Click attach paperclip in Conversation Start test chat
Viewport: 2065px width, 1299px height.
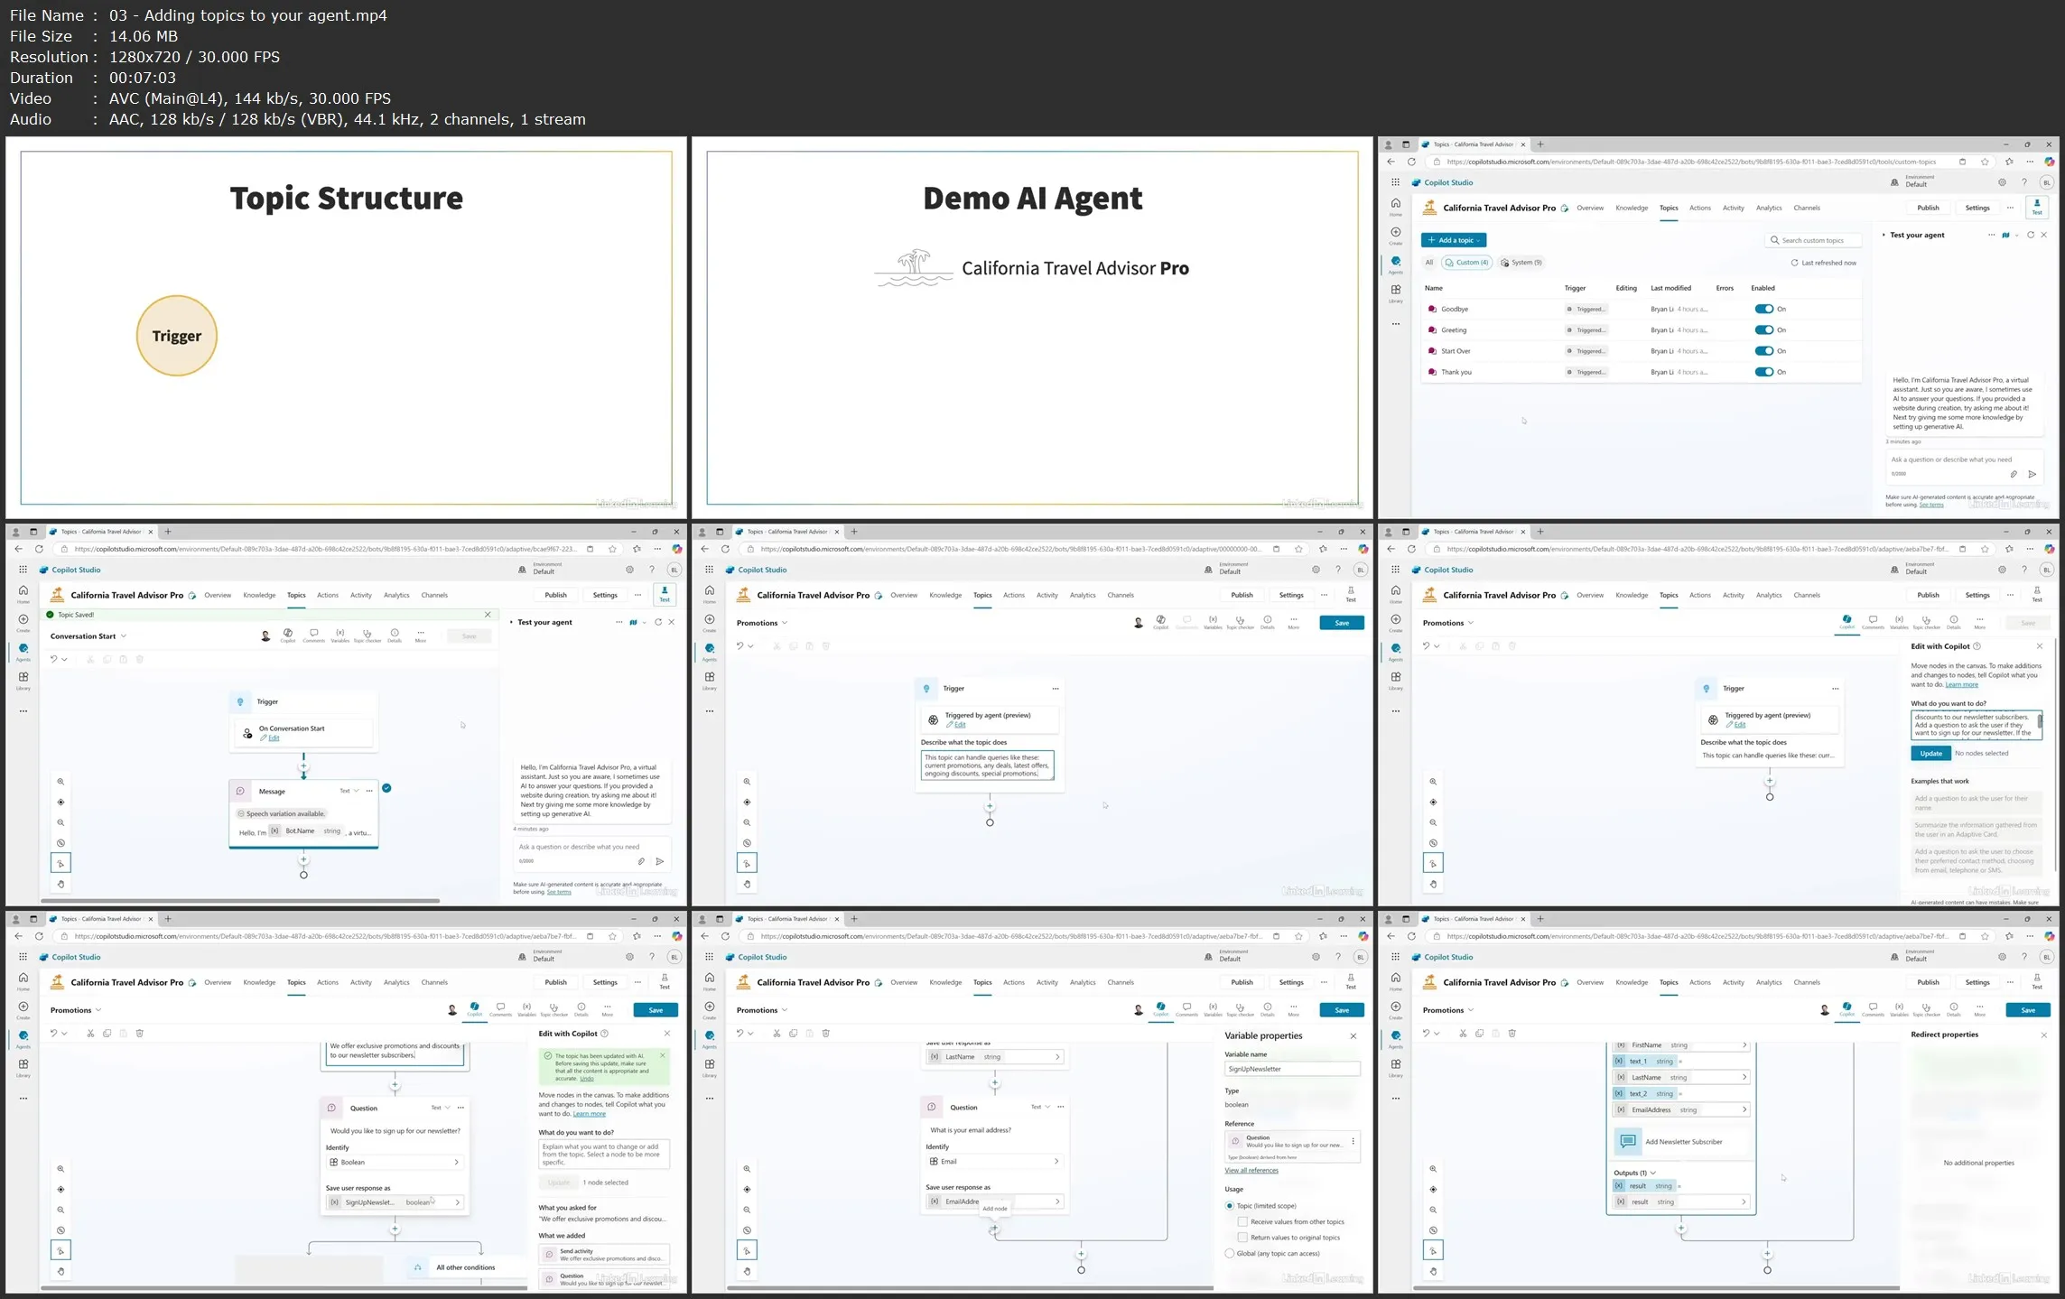pyautogui.click(x=641, y=861)
